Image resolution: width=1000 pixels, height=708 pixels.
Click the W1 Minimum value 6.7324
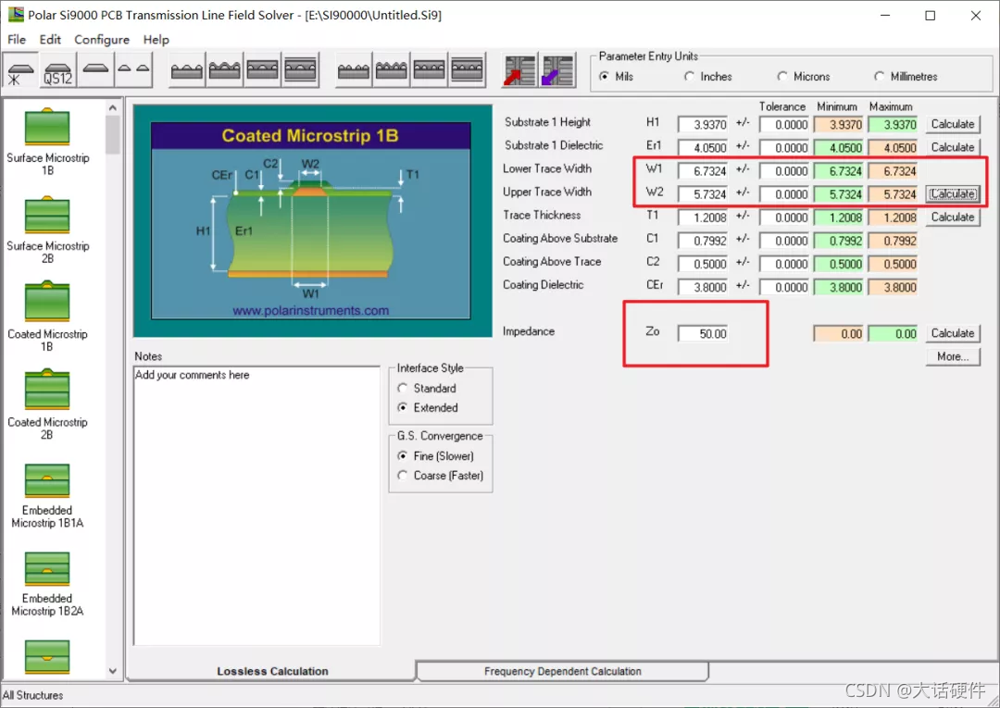[x=838, y=171]
